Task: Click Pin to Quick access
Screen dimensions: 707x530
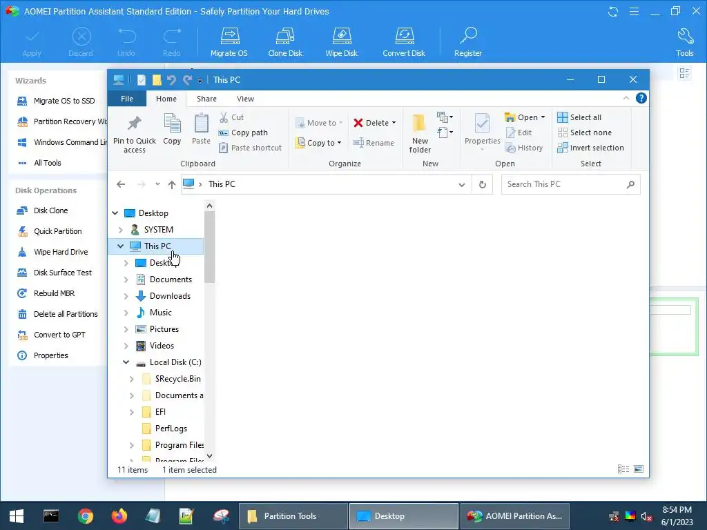Action: pos(135,134)
